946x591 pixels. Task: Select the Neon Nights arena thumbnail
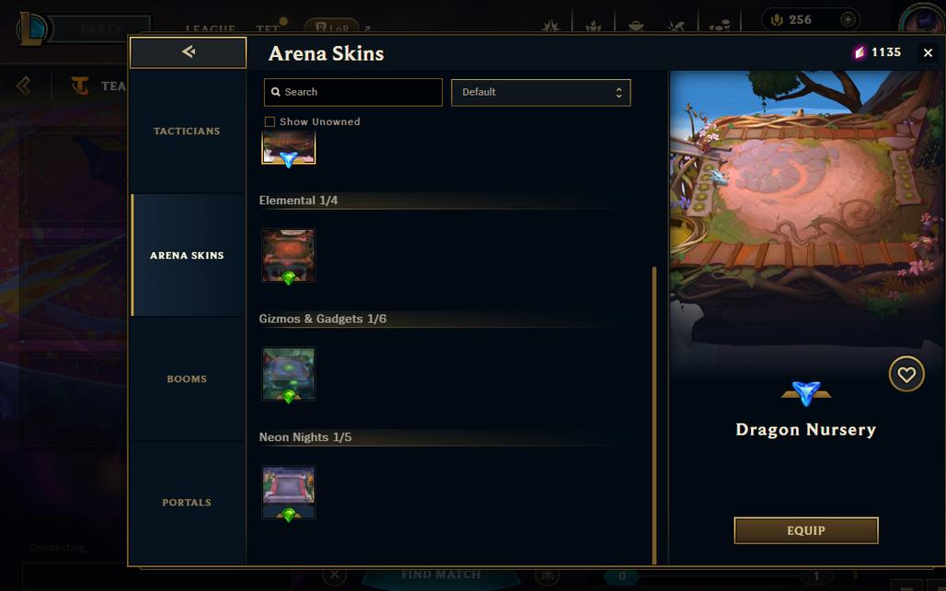pos(288,492)
